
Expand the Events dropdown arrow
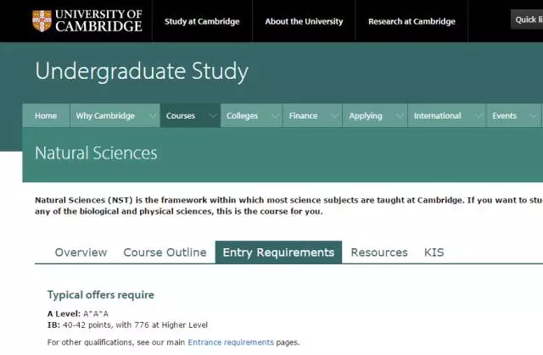click(x=534, y=116)
